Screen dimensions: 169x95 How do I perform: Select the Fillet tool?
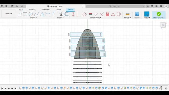[55, 14]
